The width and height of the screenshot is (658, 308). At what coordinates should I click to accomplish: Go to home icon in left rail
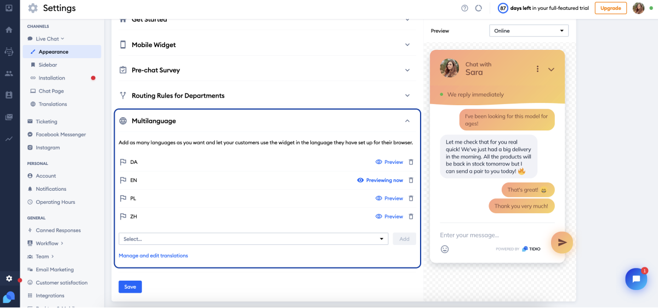tap(9, 30)
